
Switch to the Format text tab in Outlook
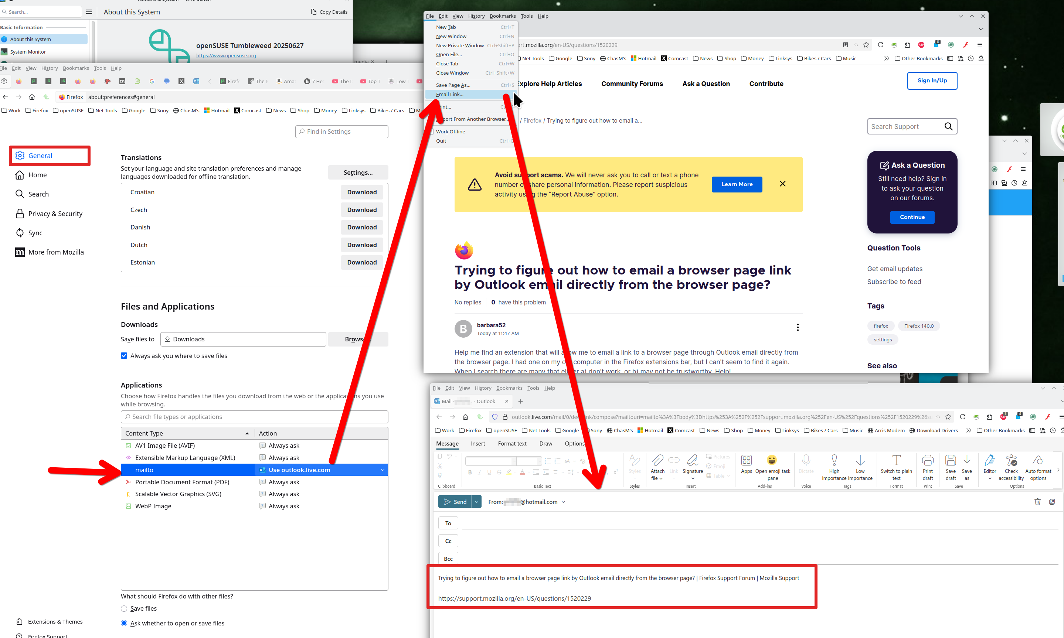click(512, 444)
